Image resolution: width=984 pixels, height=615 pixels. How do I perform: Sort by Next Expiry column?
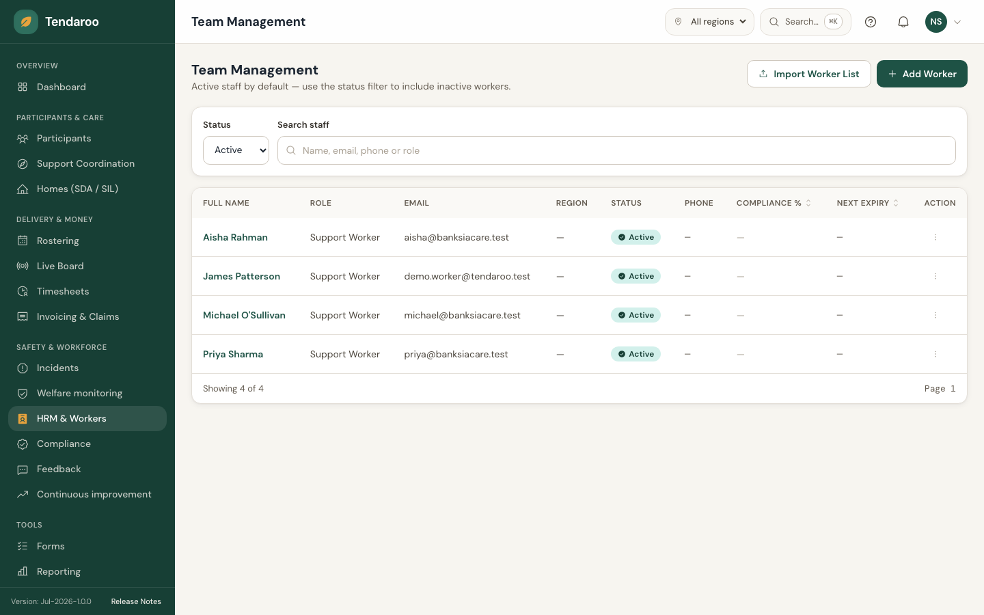[868, 203]
